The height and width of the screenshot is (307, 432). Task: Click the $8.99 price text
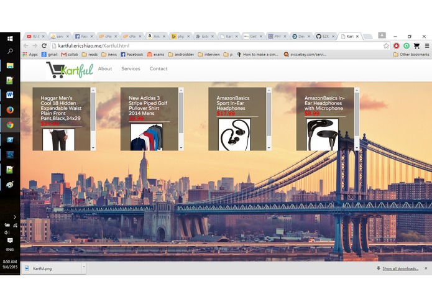(x=312, y=114)
